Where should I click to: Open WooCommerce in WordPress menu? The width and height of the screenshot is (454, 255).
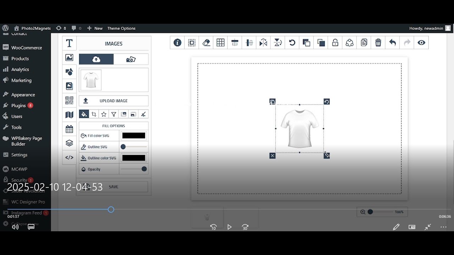click(26, 47)
